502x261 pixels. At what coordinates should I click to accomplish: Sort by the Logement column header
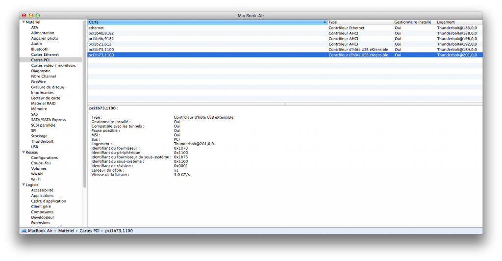(459, 22)
